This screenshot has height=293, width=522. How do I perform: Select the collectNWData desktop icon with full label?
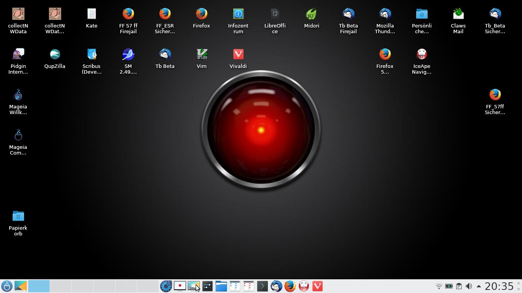pos(18,21)
